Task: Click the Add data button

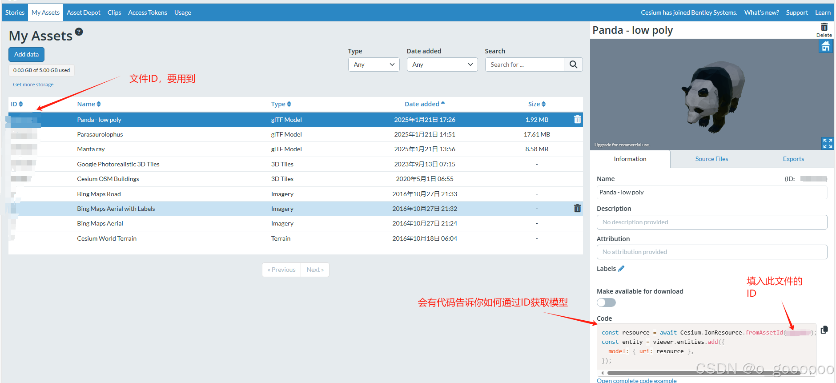Action: click(26, 54)
